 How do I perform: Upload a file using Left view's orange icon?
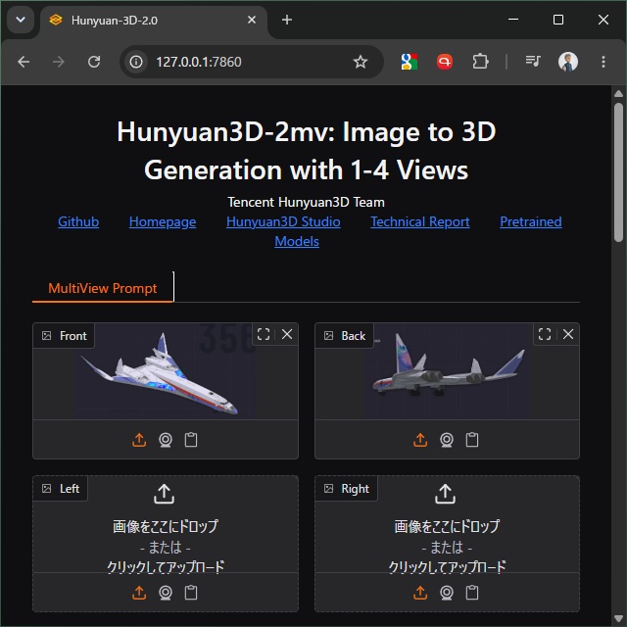click(x=139, y=593)
